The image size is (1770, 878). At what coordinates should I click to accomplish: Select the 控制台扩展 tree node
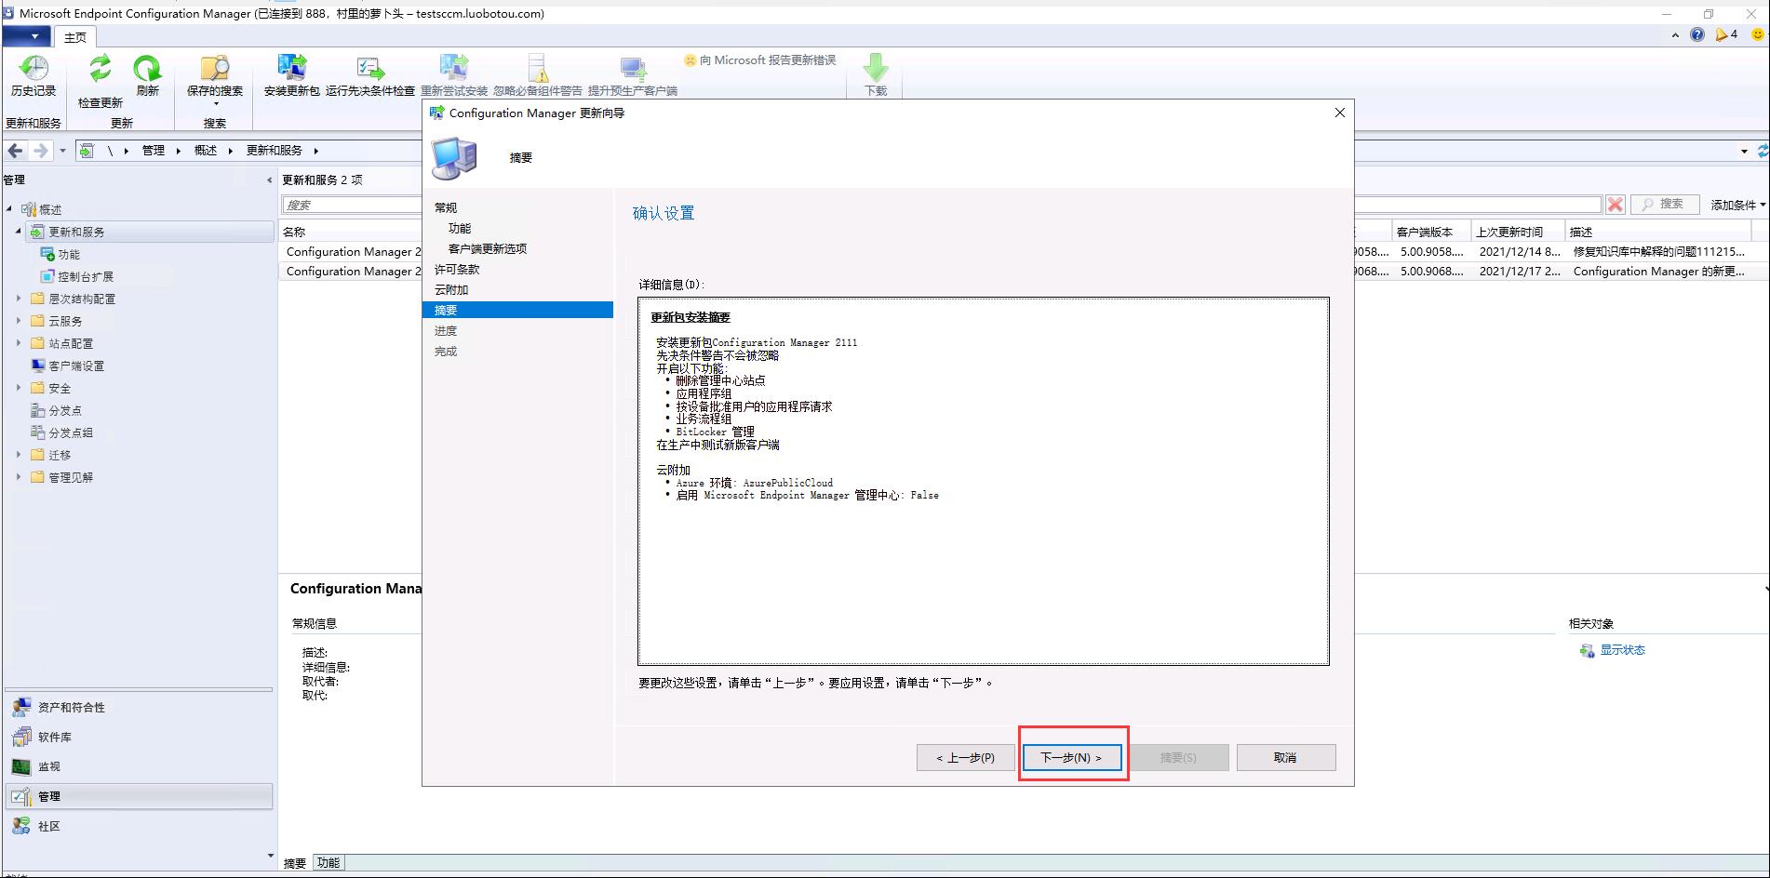pyautogui.click(x=86, y=276)
